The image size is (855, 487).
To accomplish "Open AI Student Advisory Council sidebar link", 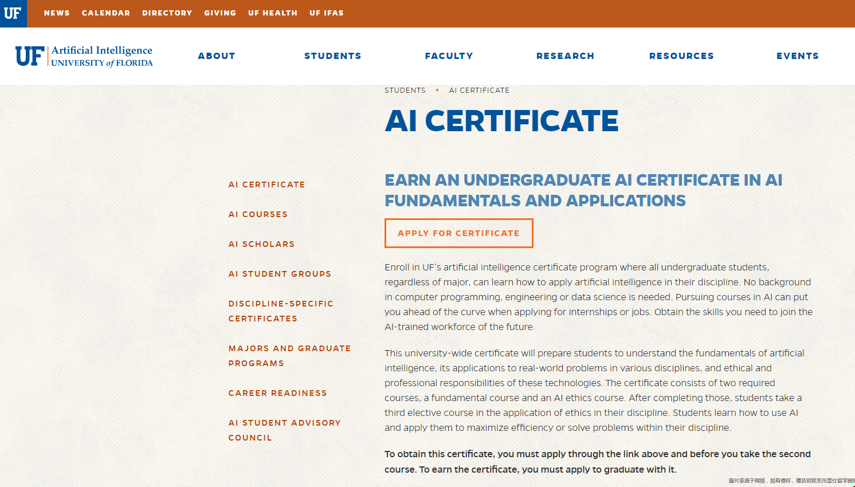I will coord(285,430).
